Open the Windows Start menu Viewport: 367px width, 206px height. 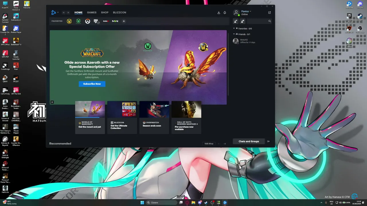(x=142, y=203)
